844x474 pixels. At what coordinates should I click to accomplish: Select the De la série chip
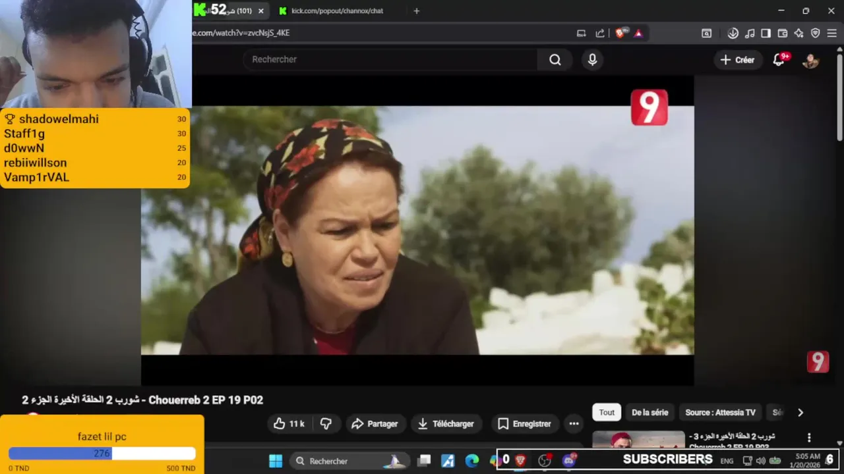point(649,413)
